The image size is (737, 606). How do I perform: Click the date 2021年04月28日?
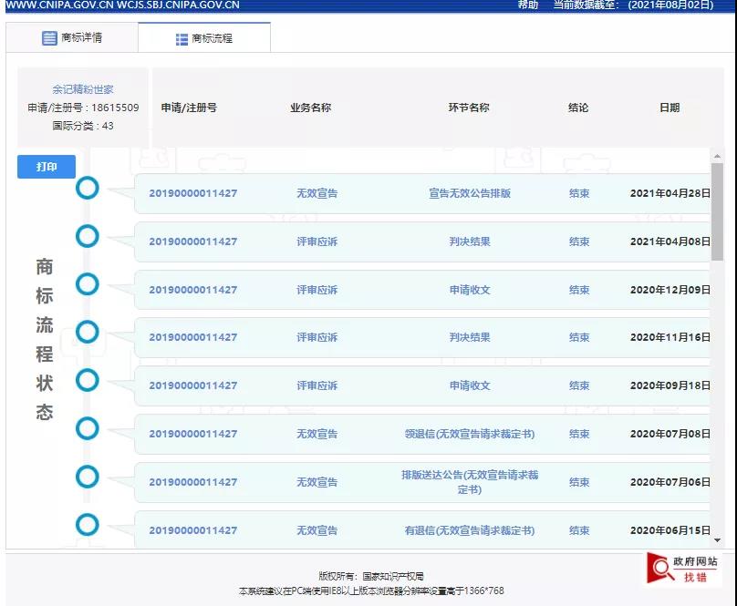click(670, 193)
